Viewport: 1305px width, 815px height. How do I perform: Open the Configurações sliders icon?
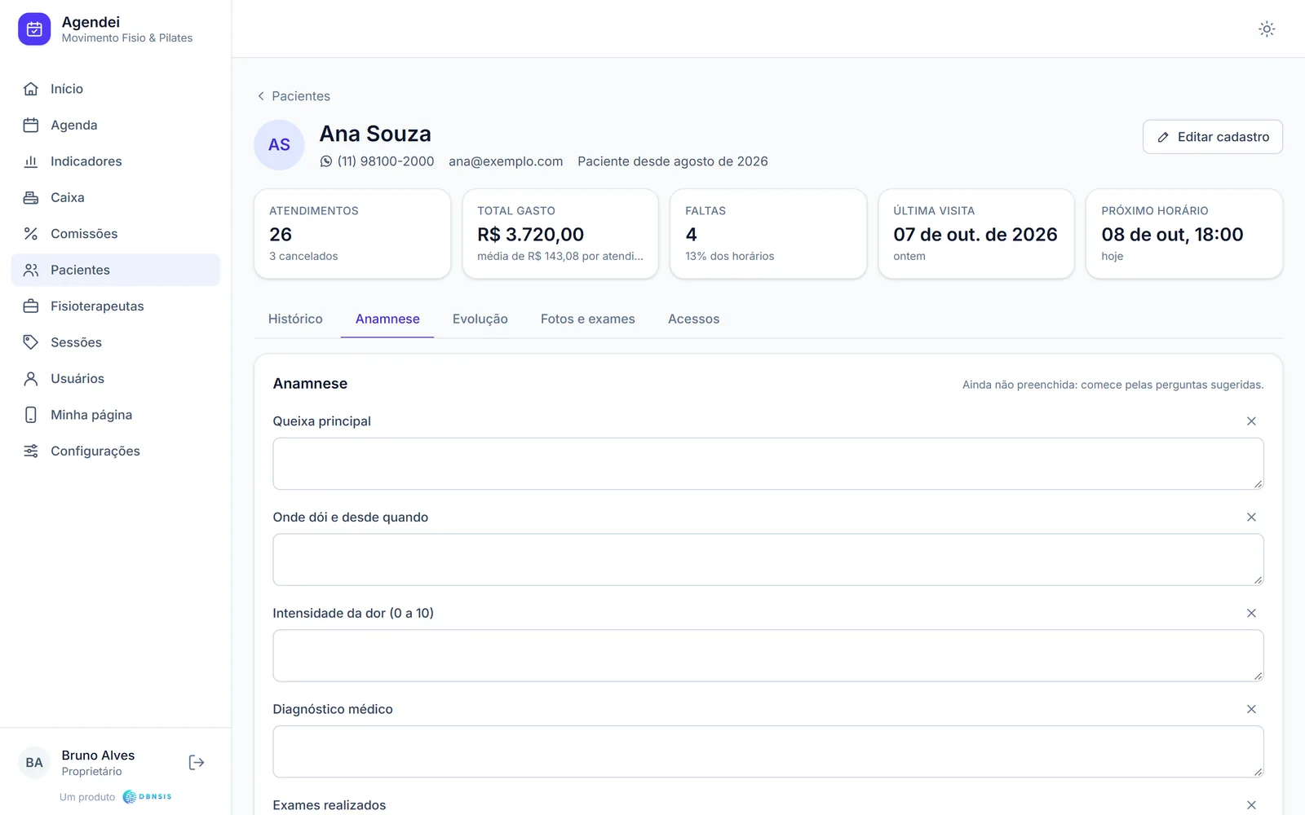pos(31,451)
